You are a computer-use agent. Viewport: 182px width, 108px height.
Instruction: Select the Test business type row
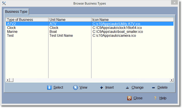pos(90,36)
